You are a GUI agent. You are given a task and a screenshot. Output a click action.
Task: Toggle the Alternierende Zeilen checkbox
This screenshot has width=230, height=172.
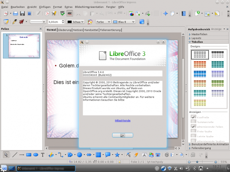pyautogui.click(x=193, y=127)
